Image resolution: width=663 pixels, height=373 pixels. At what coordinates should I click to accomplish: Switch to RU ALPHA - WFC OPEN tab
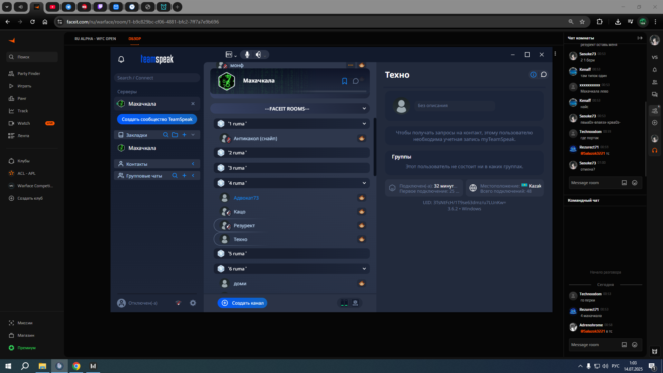coord(95,39)
